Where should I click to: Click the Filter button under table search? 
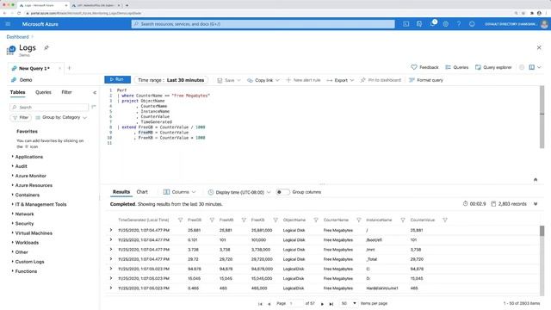(x=21, y=117)
